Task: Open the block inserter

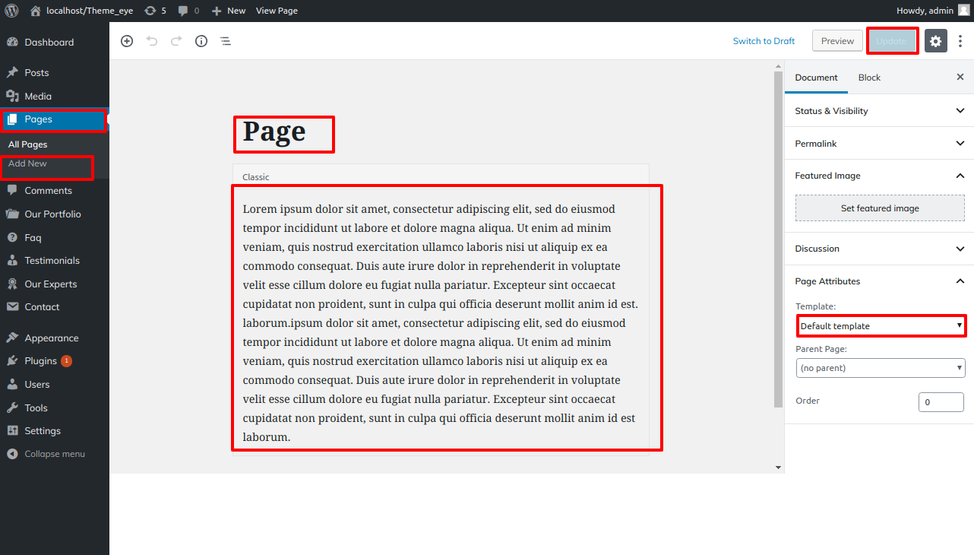Action: [x=127, y=40]
